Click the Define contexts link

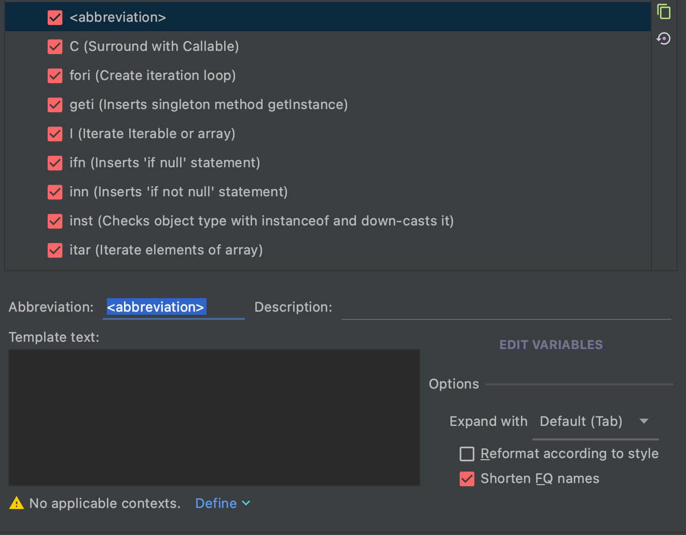(216, 503)
